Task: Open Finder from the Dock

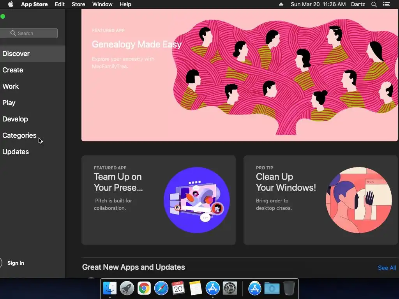Action: coord(109,288)
